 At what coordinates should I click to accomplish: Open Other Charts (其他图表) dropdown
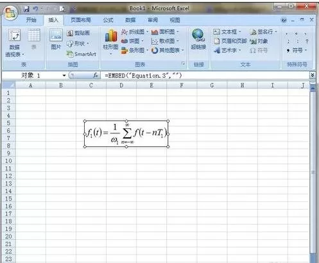point(168,50)
